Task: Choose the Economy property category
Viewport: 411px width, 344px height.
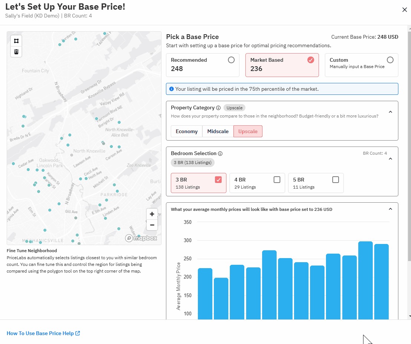Action: coord(187,131)
